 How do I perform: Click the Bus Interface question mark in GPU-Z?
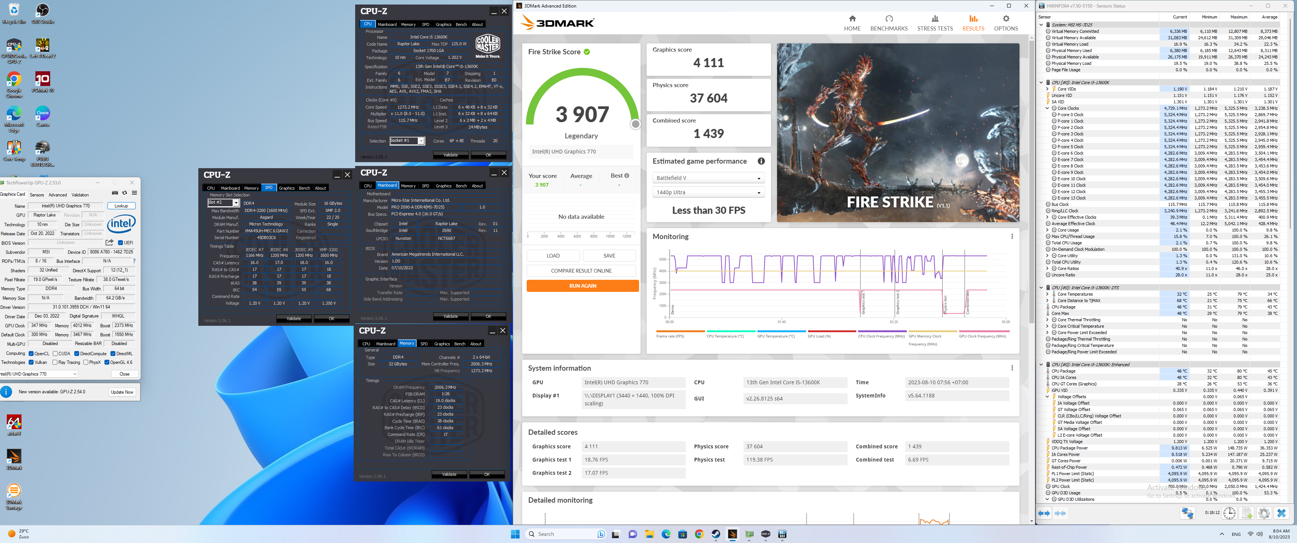tap(134, 261)
